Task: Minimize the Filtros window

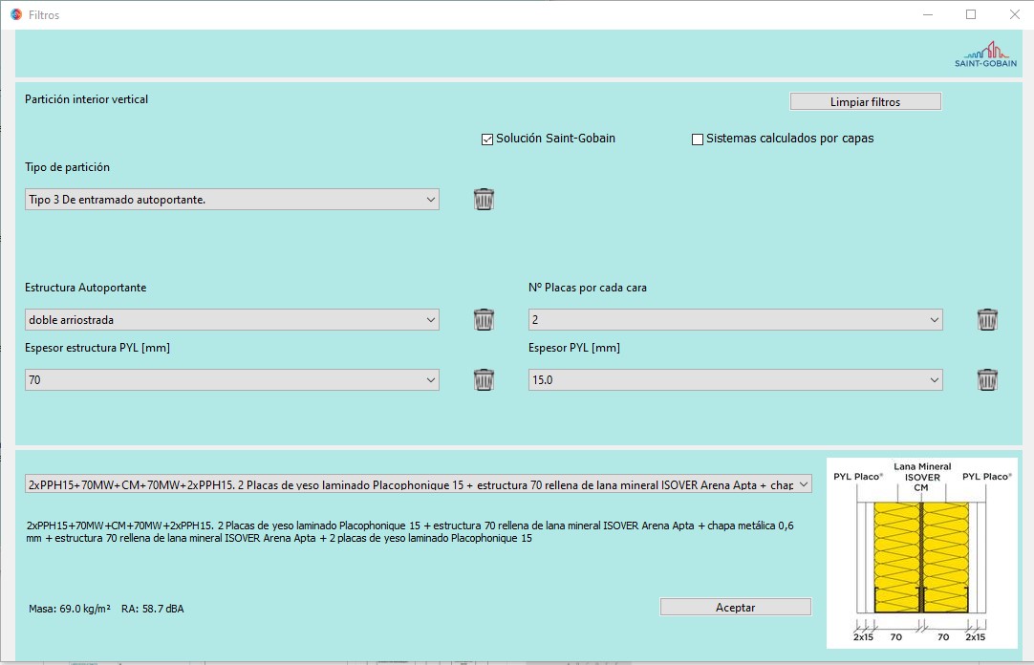Action: pos(927,14)
